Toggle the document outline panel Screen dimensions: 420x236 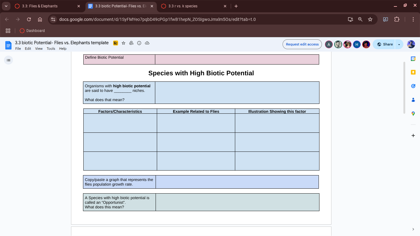[x=8, y=60]
